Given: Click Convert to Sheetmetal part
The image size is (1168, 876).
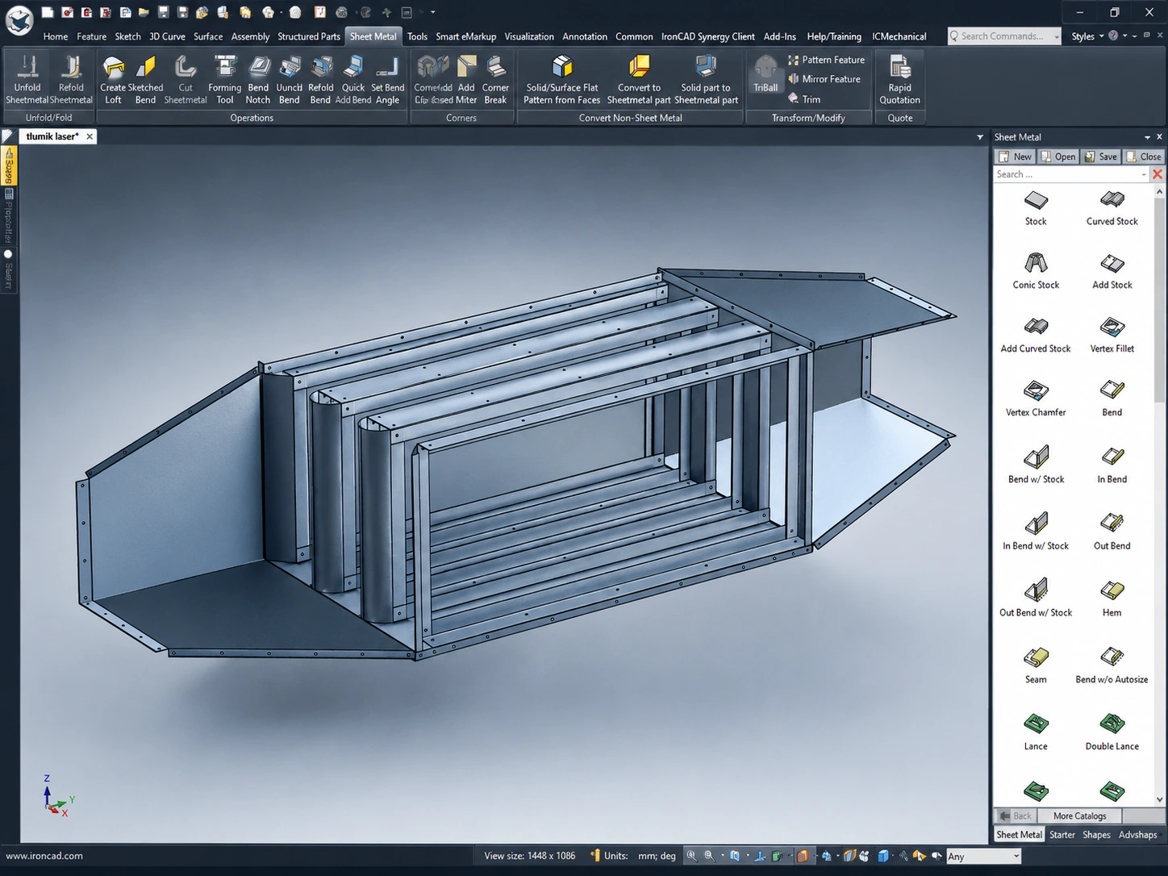Looking at the screenshot, I should pyautogui.click(x=639, y=80).
